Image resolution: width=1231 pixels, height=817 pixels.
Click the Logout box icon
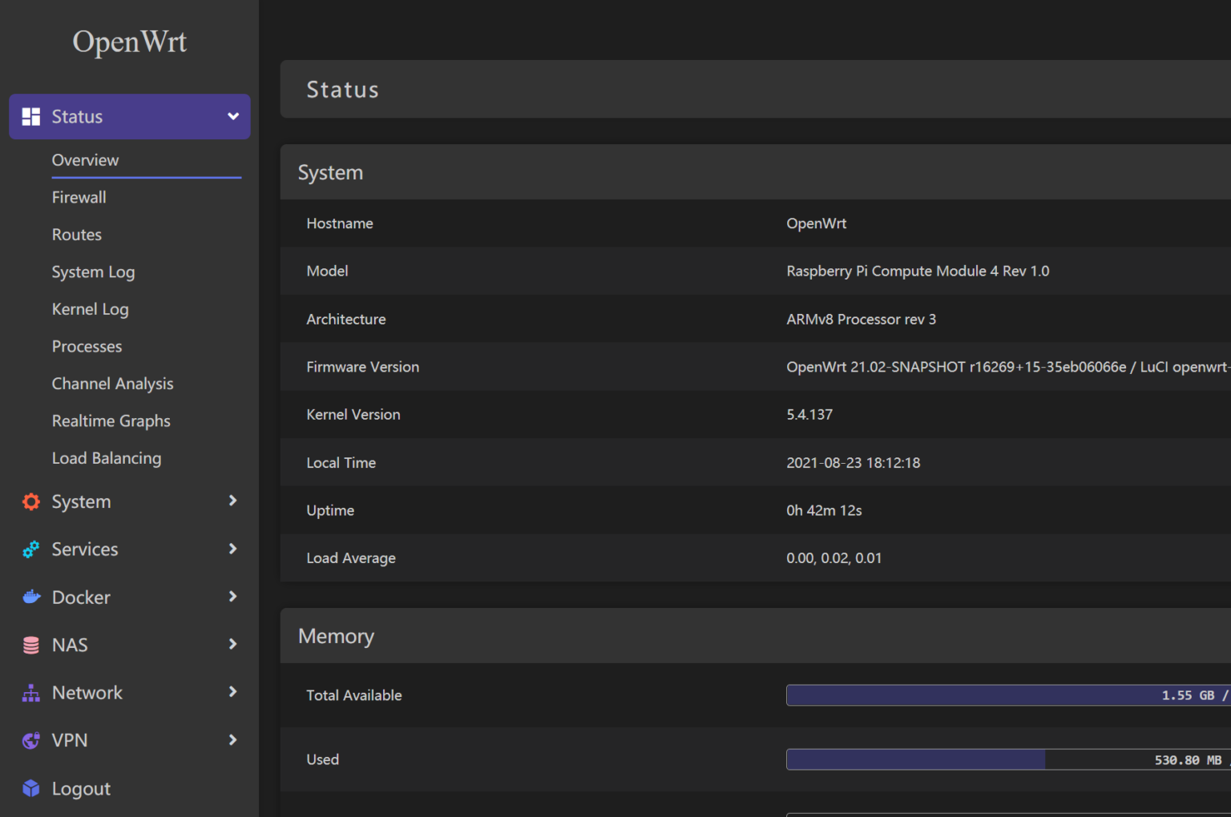pyautogui.click(x=30, y=788)
